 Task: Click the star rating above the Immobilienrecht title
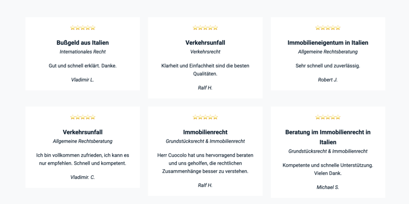coord(205,117)
